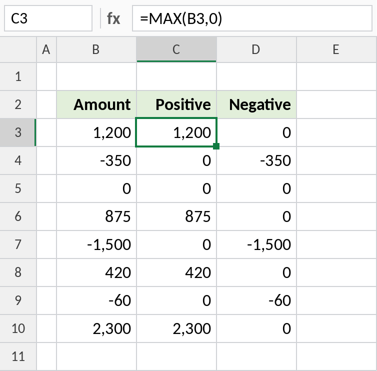Select row 11 header
Screen dimensions: 377x371
click(18, 356)
